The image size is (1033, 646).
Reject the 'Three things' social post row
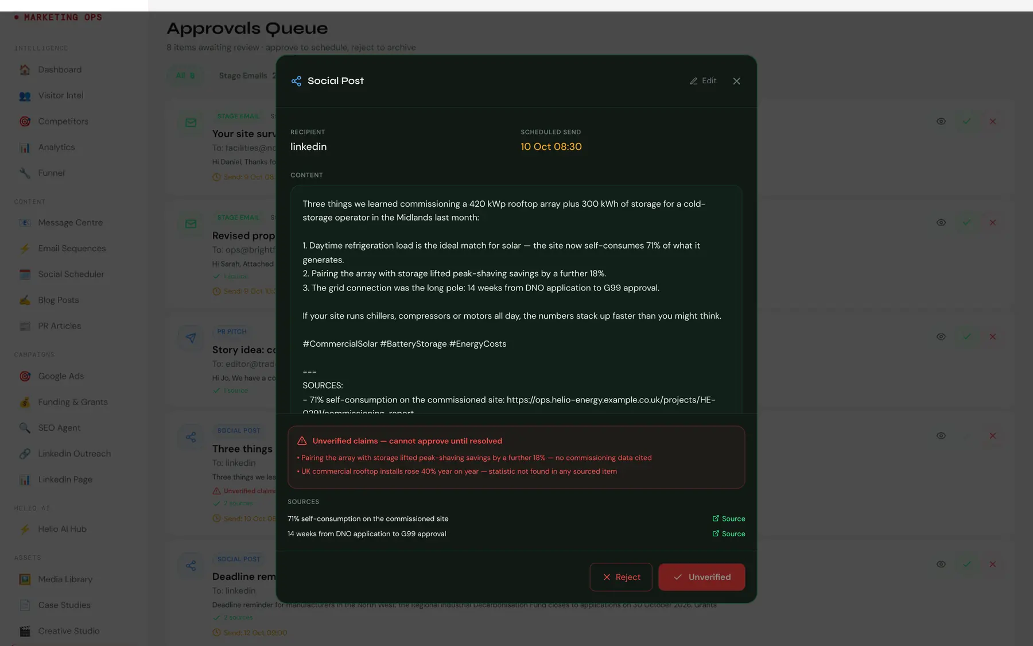coord(993,436)
